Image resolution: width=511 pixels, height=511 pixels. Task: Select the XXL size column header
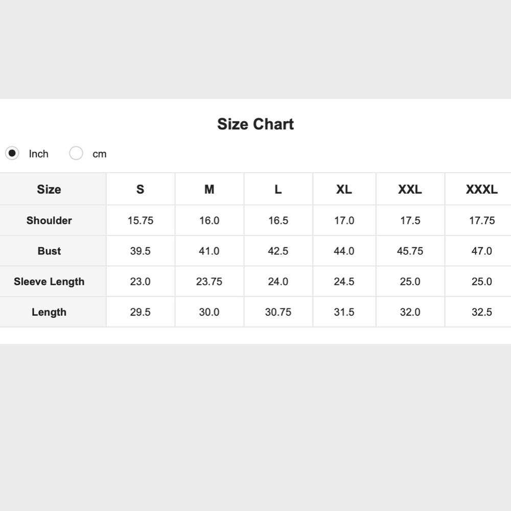tap(410, 190)
